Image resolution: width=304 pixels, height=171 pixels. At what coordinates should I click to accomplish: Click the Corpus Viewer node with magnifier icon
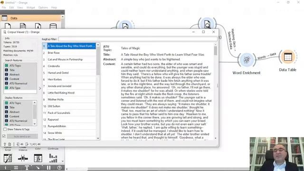[x=207, y=24]
